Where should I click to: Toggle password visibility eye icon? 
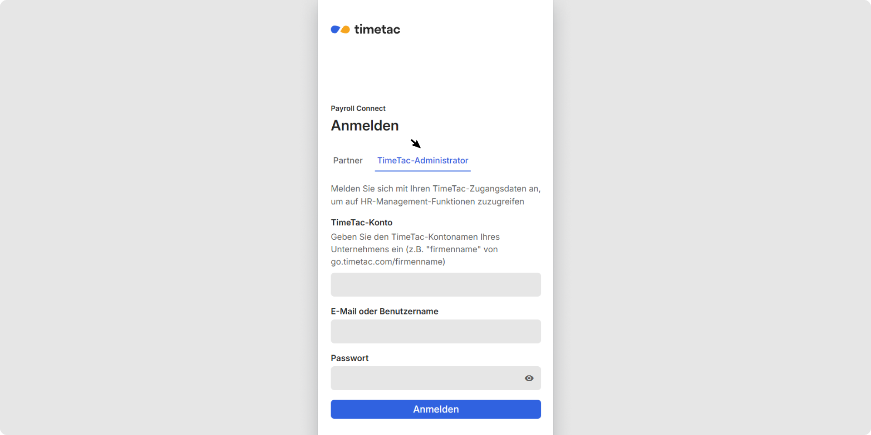(x=529, y=378)
